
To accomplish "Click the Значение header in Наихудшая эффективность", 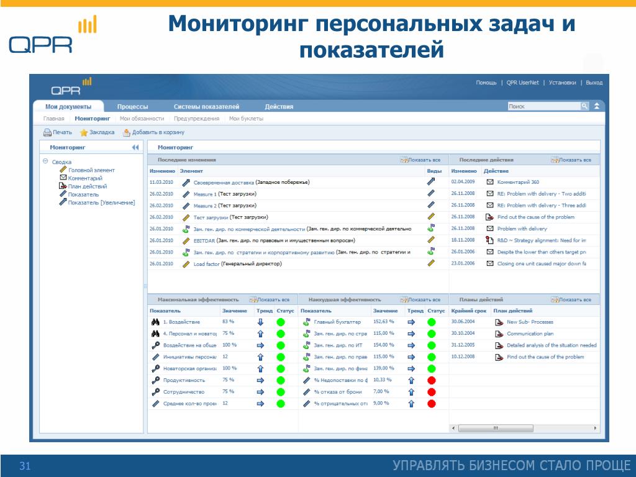I will pyautogui.click(x=385, y=311).
